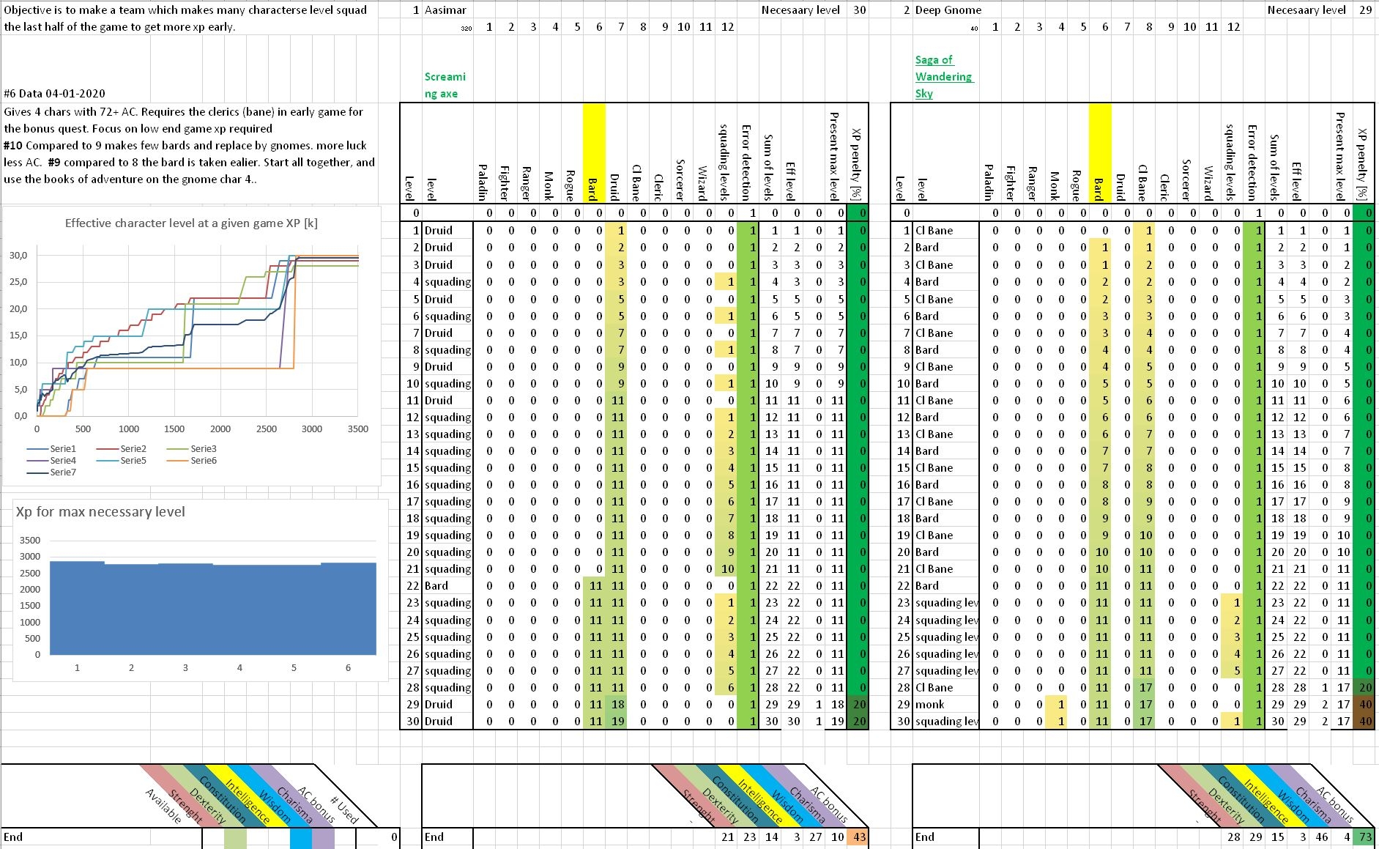Click the '#10 Compared to 9' note line
1379x849 pixels.
pyautogui.click(x=185, y=145)
